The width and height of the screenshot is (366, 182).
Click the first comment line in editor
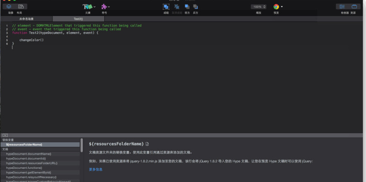click(x=77, y=26)
